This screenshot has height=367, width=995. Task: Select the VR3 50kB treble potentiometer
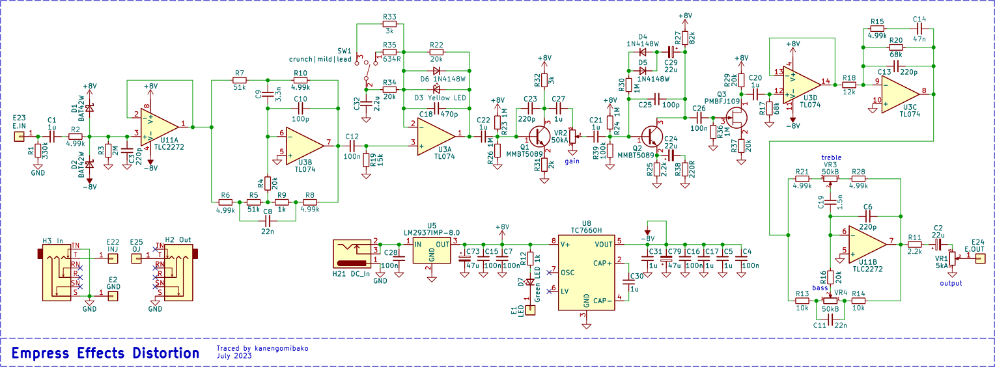[x=830, y=178]
